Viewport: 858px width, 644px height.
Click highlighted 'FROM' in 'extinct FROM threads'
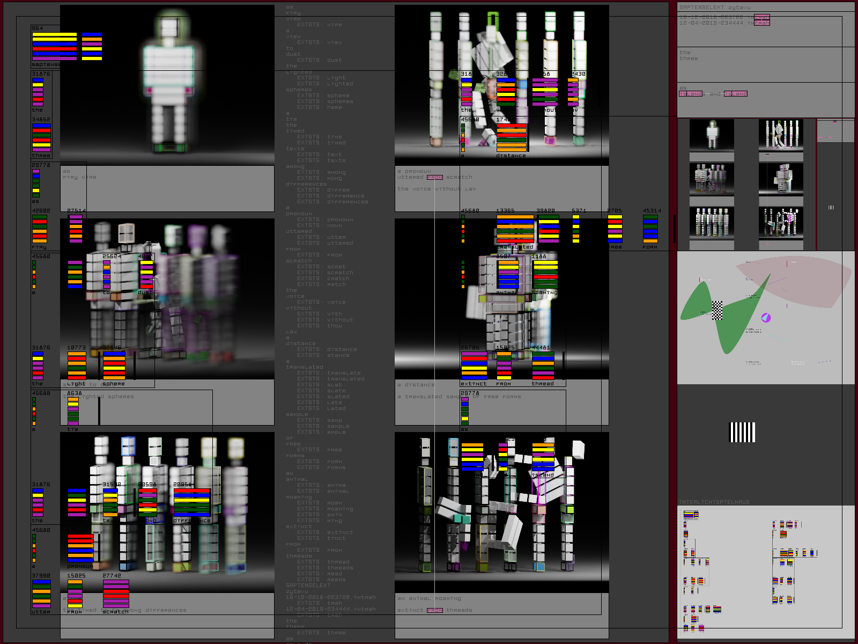pos(435,610)
